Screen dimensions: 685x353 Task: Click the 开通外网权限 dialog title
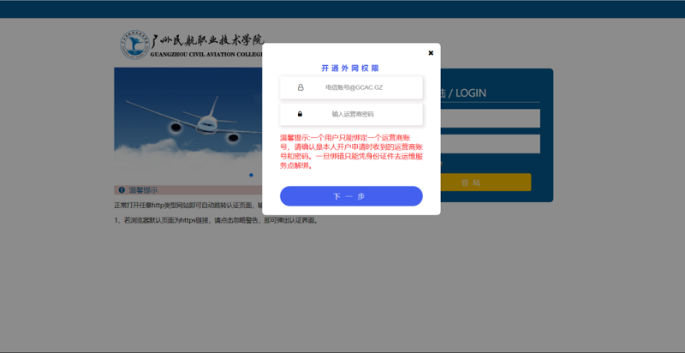350,68
